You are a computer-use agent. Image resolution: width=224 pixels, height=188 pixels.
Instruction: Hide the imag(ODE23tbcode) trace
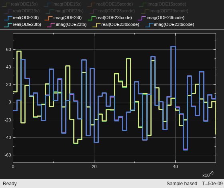click(170, 25)
